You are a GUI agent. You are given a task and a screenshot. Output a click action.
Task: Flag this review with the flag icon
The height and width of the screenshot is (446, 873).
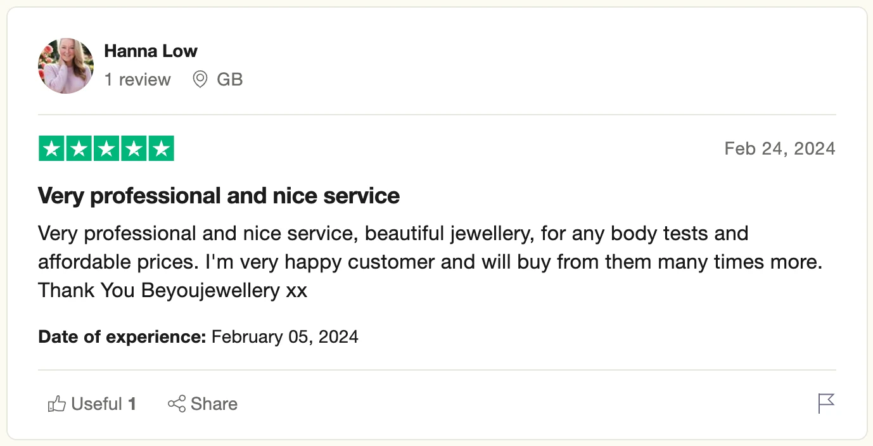pyautogui.click(x=826, y=403)
